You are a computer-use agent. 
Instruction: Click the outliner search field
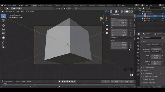pos(154,8)
